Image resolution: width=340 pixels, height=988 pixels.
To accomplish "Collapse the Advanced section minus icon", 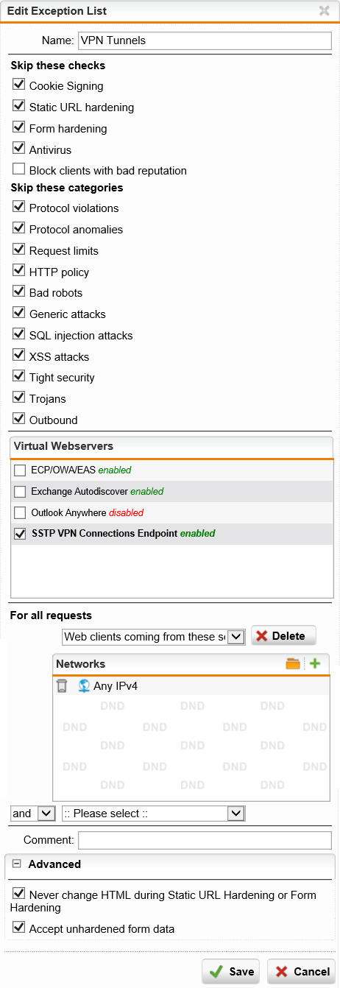I will [x=16, y=864].
